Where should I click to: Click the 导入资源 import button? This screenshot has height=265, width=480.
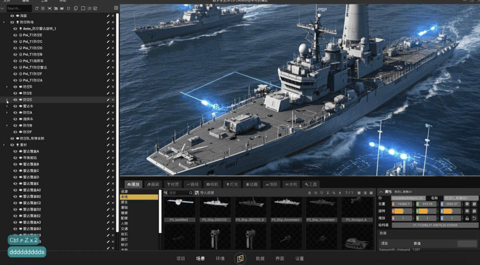coord(204,193)
